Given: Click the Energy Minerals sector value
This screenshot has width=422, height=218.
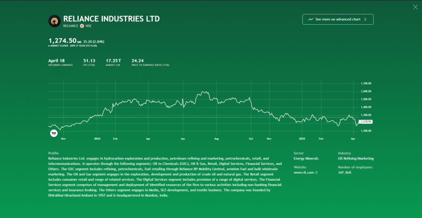Looking at the screenshot, I should pyautogui.click(x=306, y=158).
